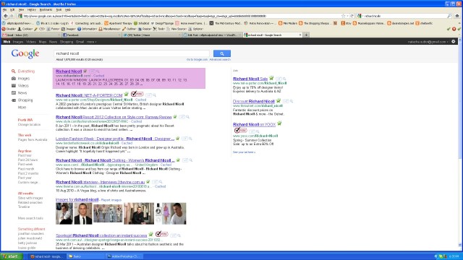This screenshot has height=260, width=463.
Task: Click the Windows Start button
Action: tap(12, 256)
